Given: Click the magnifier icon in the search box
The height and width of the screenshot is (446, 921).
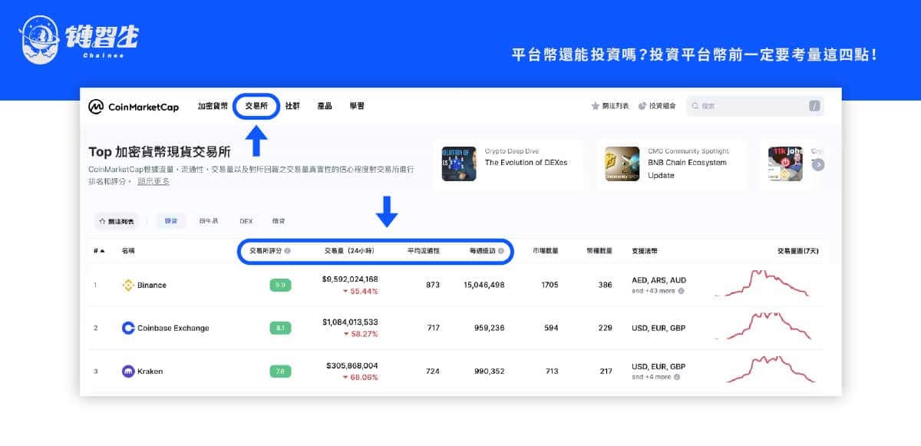Looking at the screenshot, I should coord(695,106).
